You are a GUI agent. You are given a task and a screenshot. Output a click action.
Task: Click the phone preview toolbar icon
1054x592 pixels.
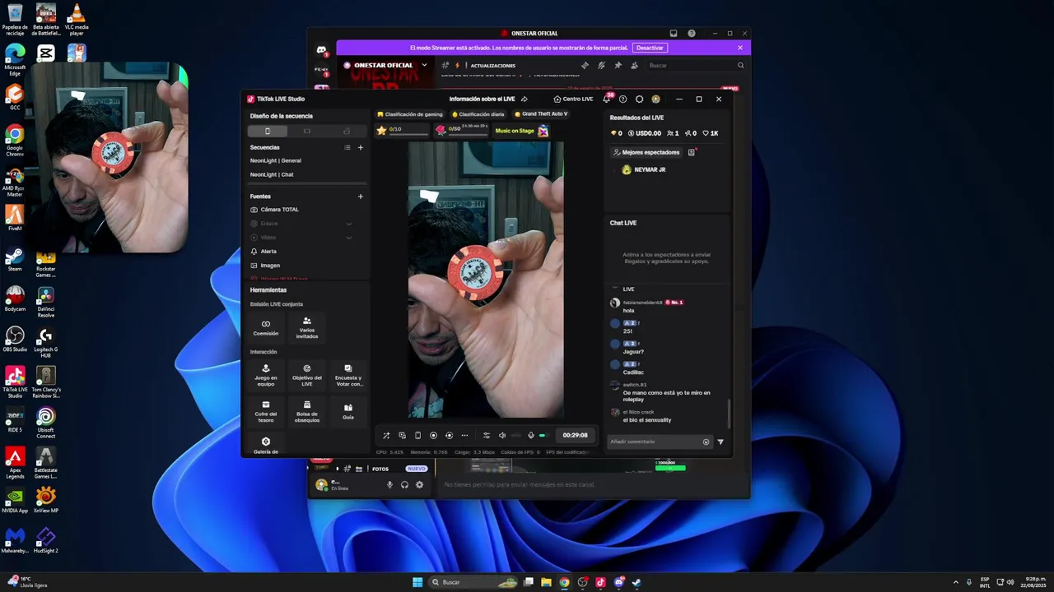coord(417,435)
